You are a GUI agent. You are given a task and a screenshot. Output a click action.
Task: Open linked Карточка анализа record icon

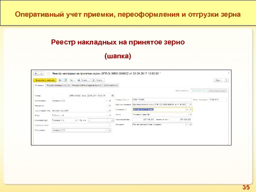coord(191,105)
